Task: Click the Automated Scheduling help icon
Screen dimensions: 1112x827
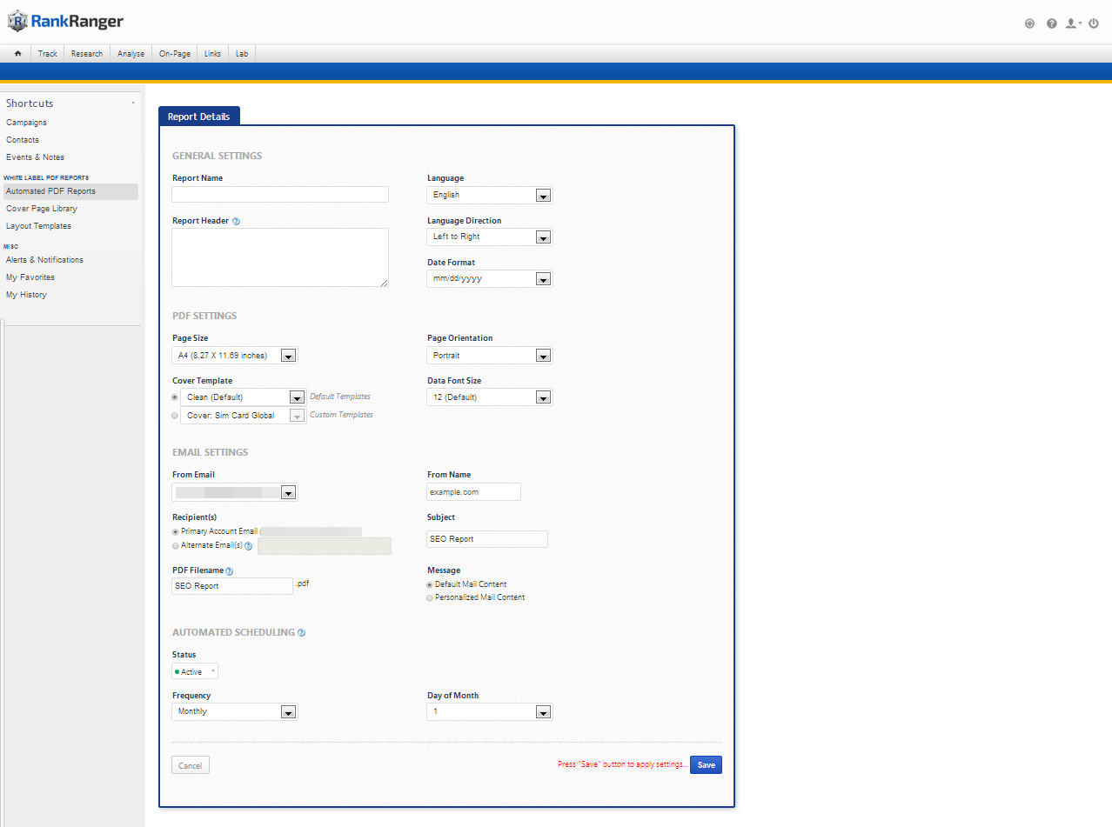Action: click(x=302, y=633)
